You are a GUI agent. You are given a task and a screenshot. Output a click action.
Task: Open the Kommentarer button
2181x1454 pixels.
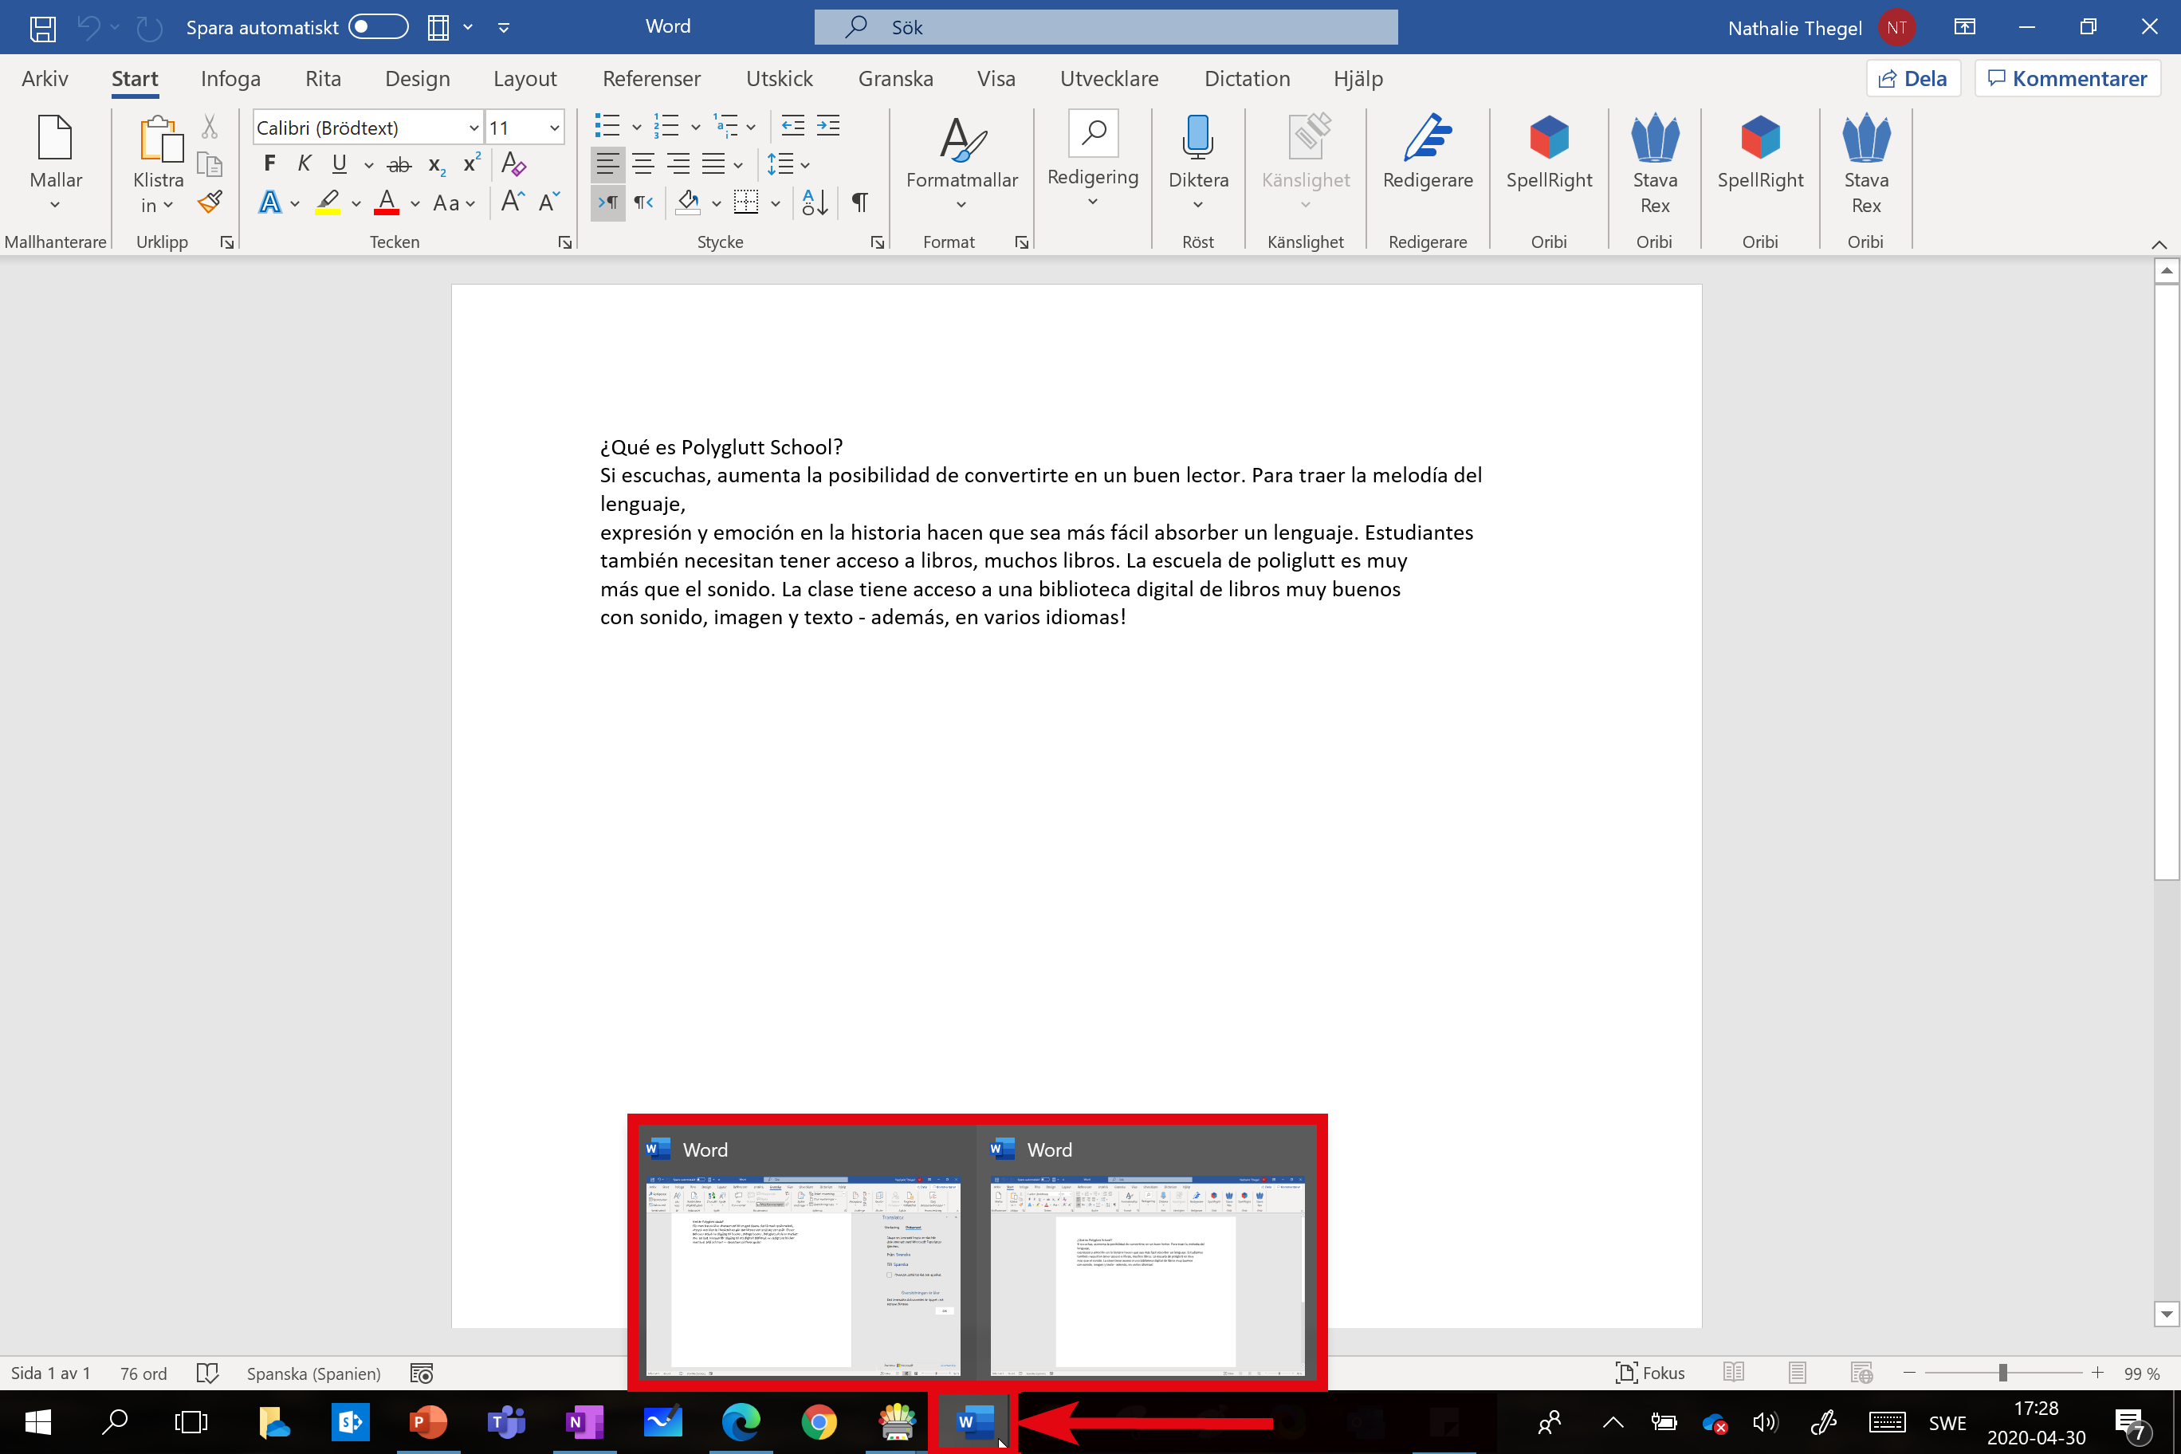pos(2068,79)
